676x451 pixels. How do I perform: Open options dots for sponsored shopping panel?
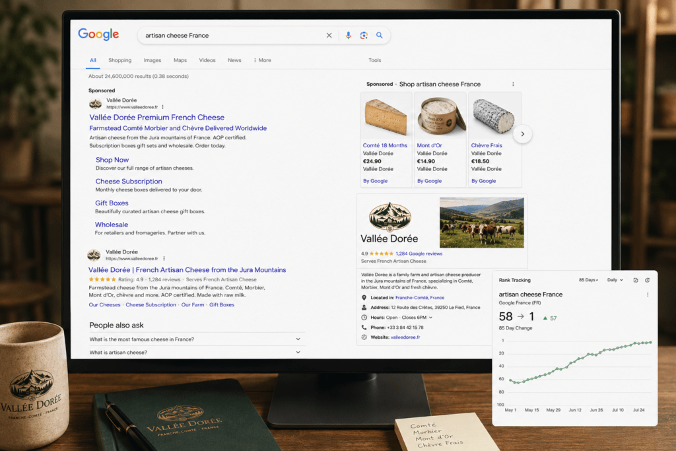pos(513,84)
